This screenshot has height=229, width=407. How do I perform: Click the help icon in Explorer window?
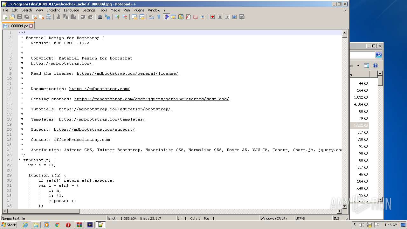(x=376, y=66)
